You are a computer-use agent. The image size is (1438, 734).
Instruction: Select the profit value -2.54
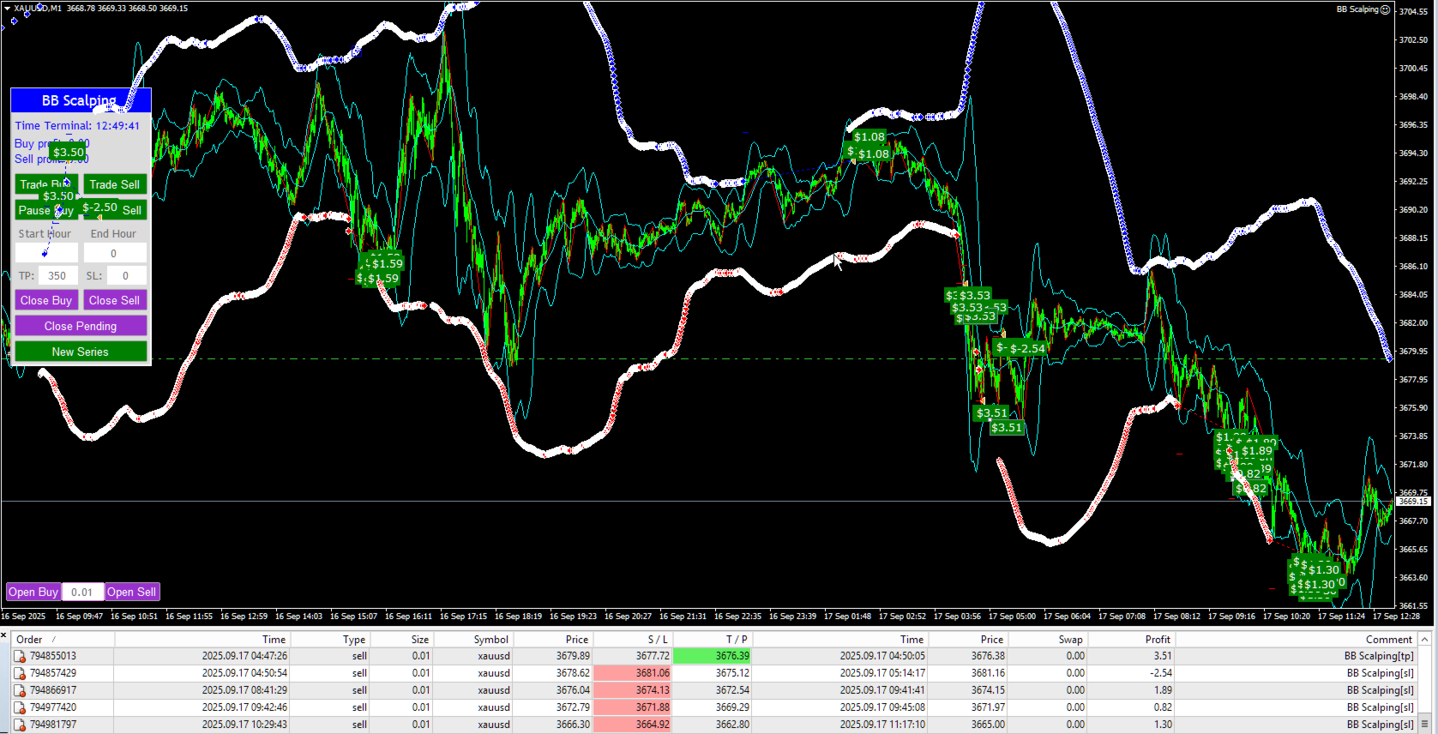(x=1160, y=673)
